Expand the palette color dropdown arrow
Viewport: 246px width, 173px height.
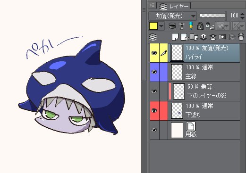(161, 26)
